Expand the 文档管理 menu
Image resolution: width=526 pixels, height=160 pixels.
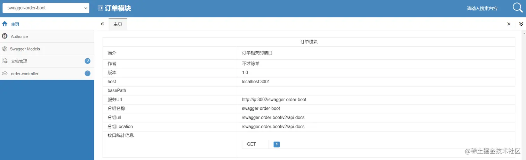click(x=47, y=61)
